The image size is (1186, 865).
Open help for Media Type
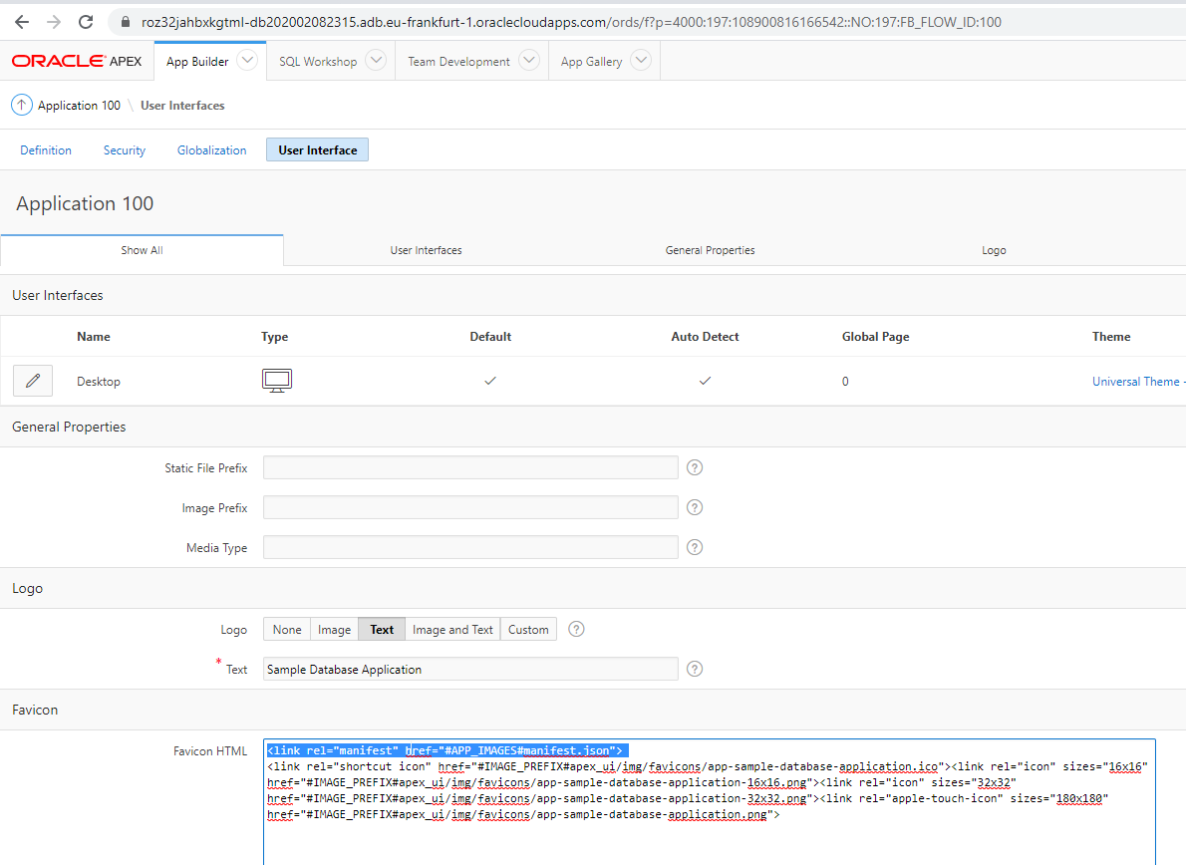[x=695, y=547]
